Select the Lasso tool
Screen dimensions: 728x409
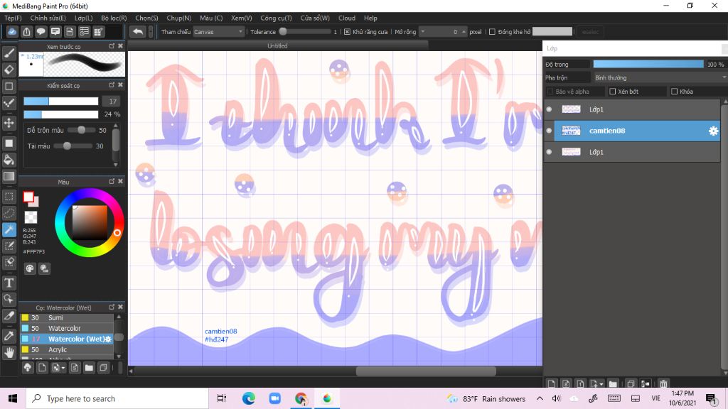pyautogui.click(x=9, y=213)
